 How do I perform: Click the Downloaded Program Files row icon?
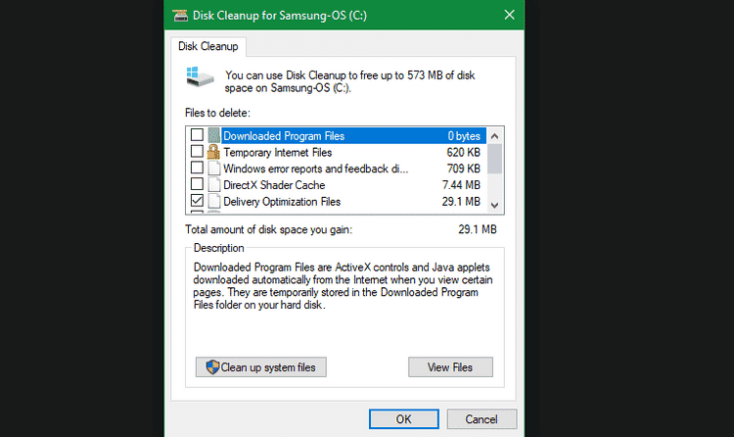point(214,135)
